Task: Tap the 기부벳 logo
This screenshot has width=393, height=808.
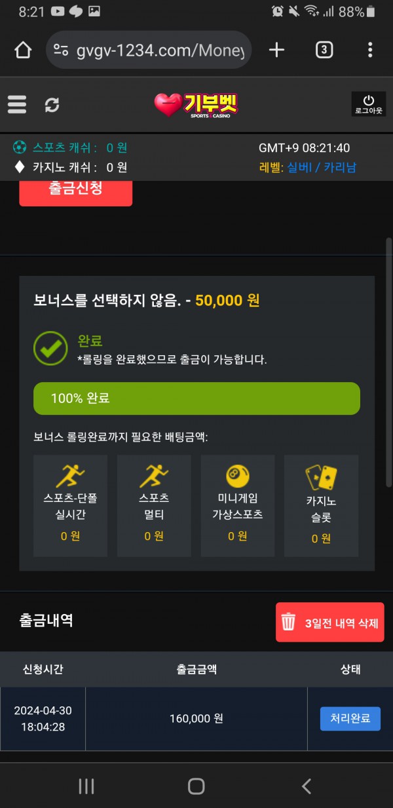Action: [x=196, y=104]
